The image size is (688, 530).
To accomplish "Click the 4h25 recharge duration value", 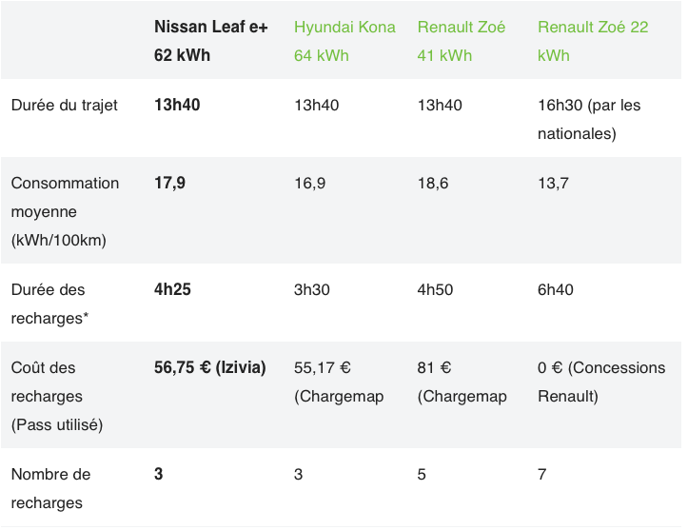I will (x=172, y=289).
